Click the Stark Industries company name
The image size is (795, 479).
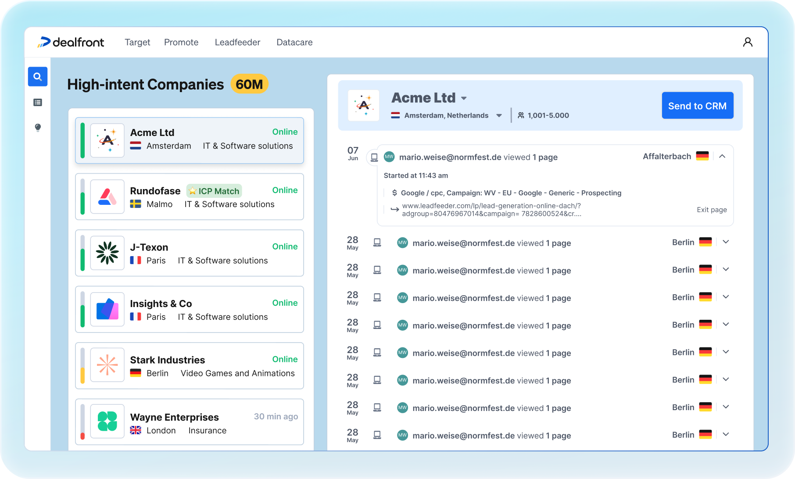(x=168, y=360)
